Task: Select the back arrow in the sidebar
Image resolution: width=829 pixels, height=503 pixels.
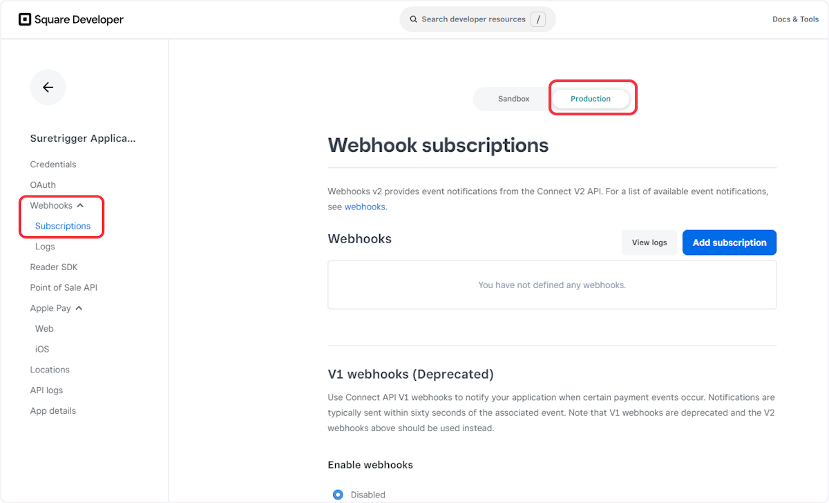Action: tap(48, 87)
